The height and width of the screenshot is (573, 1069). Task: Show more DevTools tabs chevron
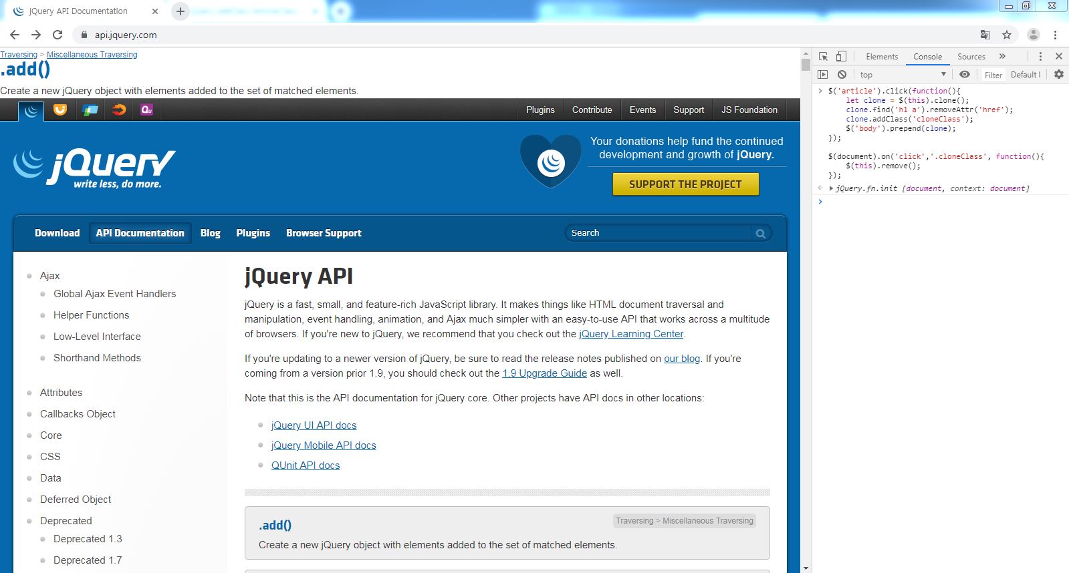tap(1002, 57)
